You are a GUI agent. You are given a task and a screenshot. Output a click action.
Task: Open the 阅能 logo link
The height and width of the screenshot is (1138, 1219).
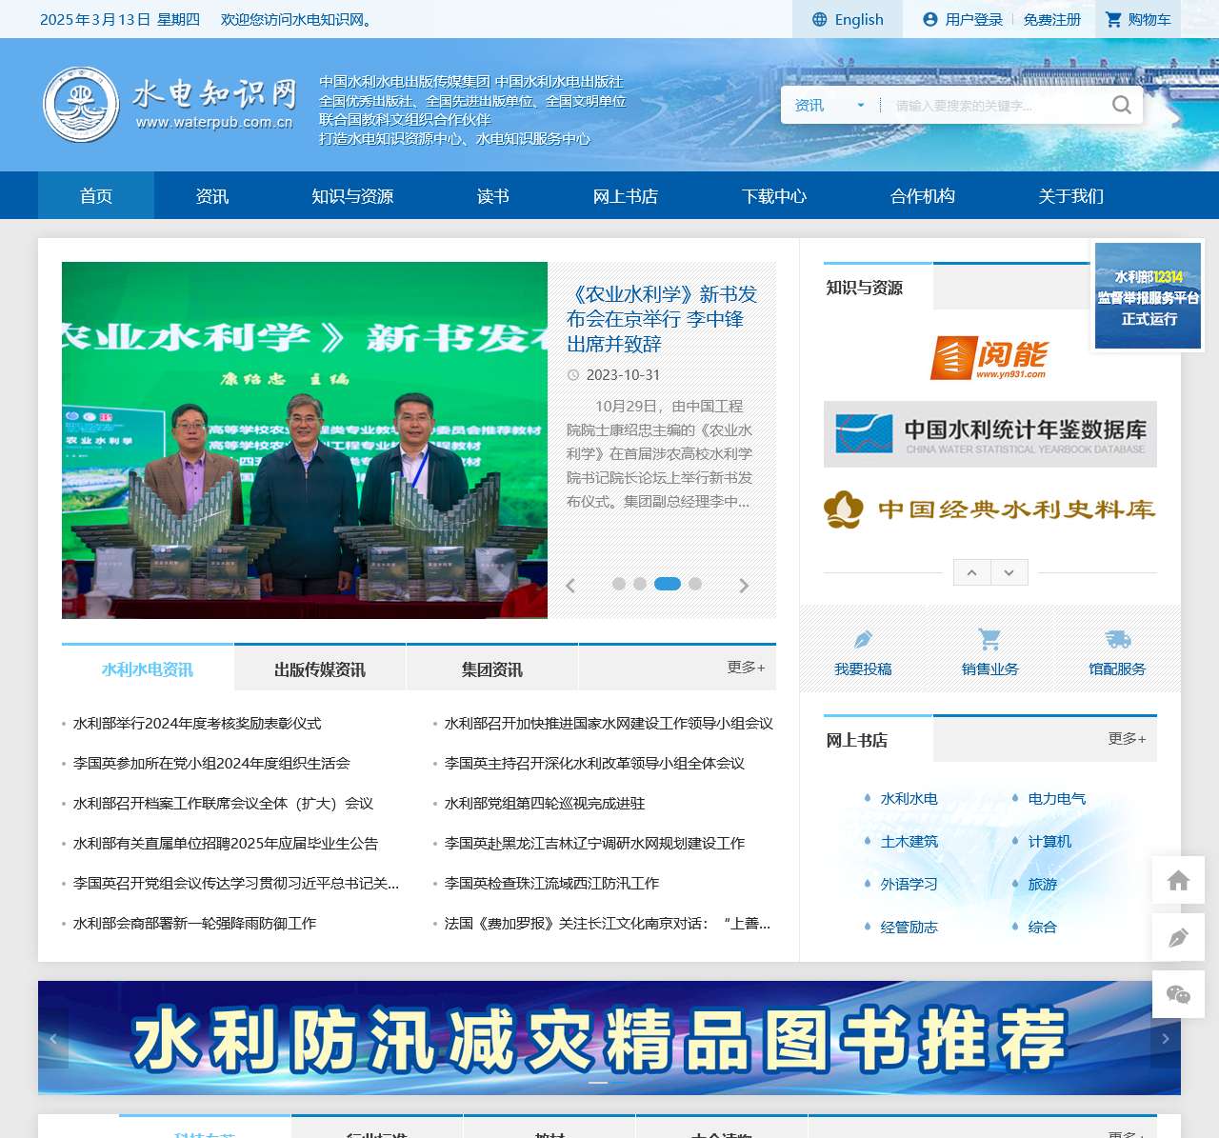(x=989, y=358)
